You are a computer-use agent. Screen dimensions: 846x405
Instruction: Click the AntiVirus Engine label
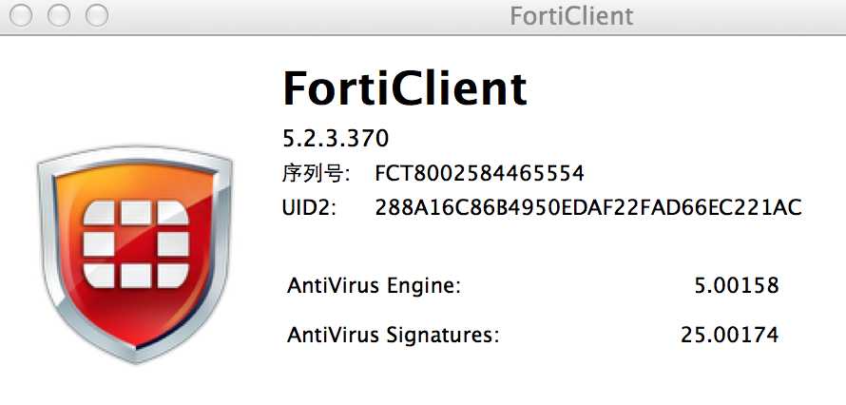coord(374,285)
